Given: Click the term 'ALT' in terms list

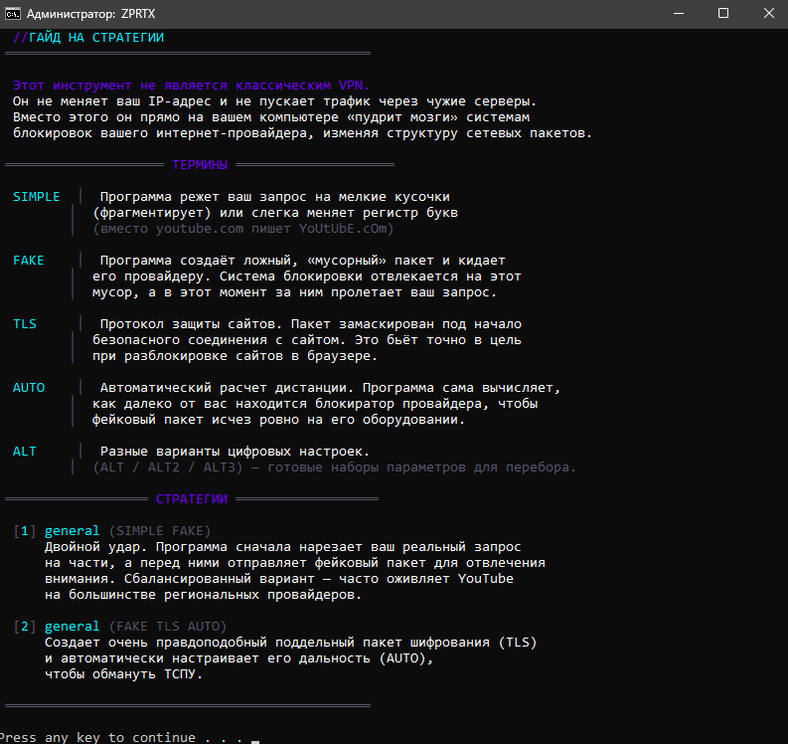Looking at the screenshot, I should (x=25, y=452).
